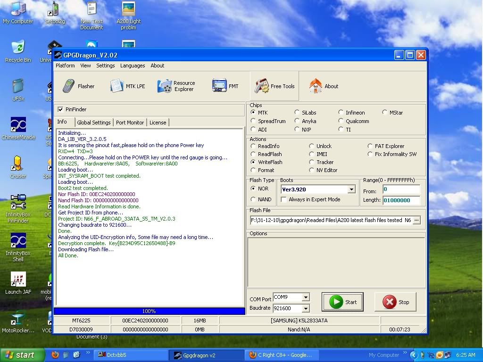Select SpreadTrum chip option
483x362 pixels.
tap(253, 121)
